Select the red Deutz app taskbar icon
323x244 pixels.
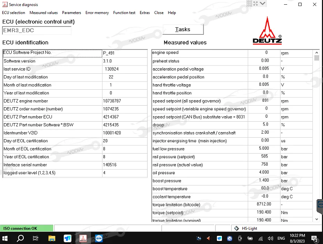coord(83,238)
